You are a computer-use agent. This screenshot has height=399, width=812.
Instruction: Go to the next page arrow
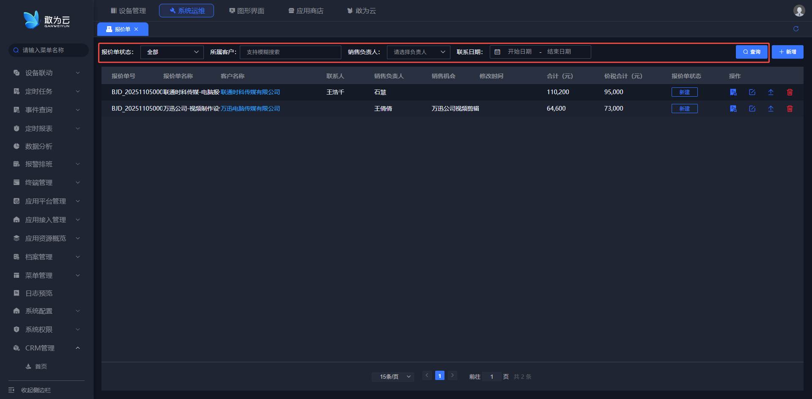[x=453, y=375]
